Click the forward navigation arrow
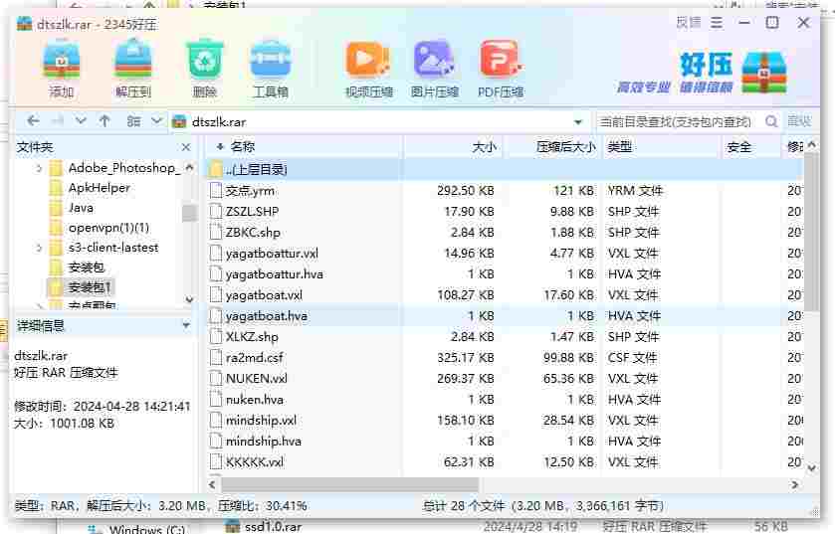Image resolution: width=835 pixels, height=534 pixels. click(57, 121)
